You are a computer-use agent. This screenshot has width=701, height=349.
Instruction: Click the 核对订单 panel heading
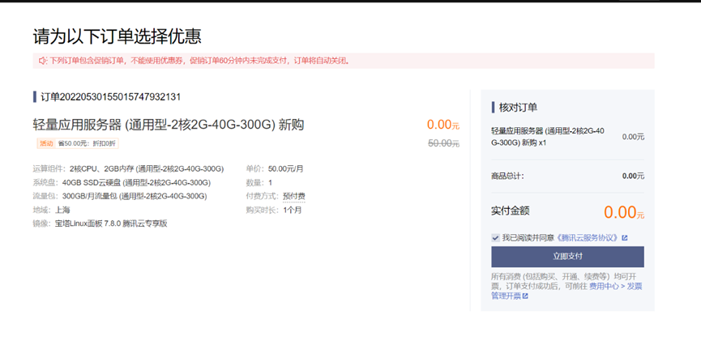tap(518, 107)
